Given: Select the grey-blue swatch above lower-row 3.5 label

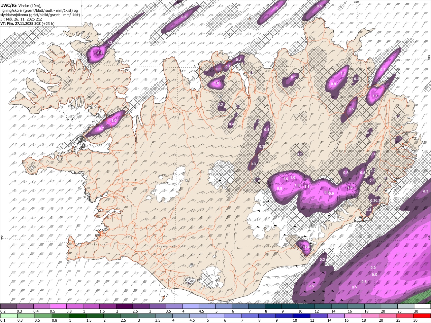Looking at the screenshot, I should point(163,316).
